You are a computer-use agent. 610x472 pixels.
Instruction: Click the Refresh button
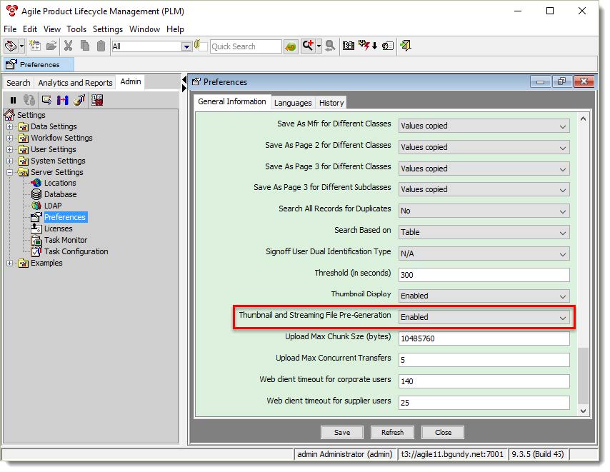tap(392, 432)
